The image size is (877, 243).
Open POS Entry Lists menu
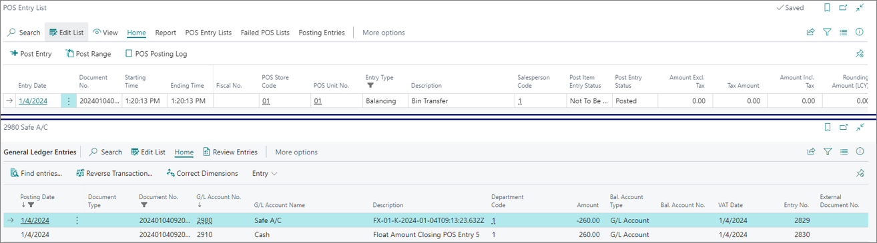click(208, 32)
